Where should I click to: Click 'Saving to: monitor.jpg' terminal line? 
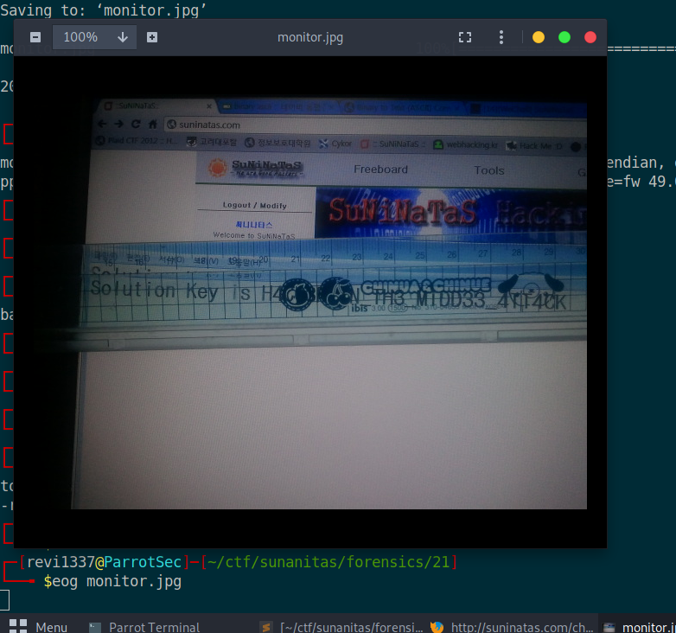click(x=104, y=10)
